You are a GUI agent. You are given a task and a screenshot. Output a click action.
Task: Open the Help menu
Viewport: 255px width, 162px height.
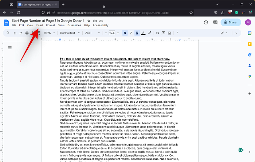[x=87, y=25]
